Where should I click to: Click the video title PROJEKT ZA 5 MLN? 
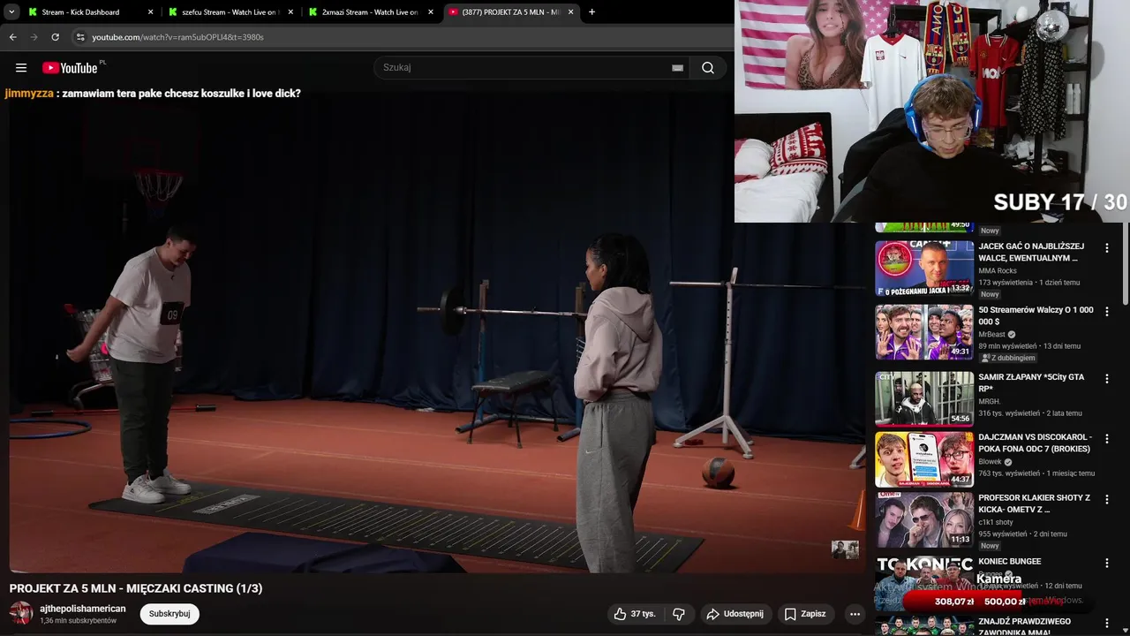coord(136,588)
